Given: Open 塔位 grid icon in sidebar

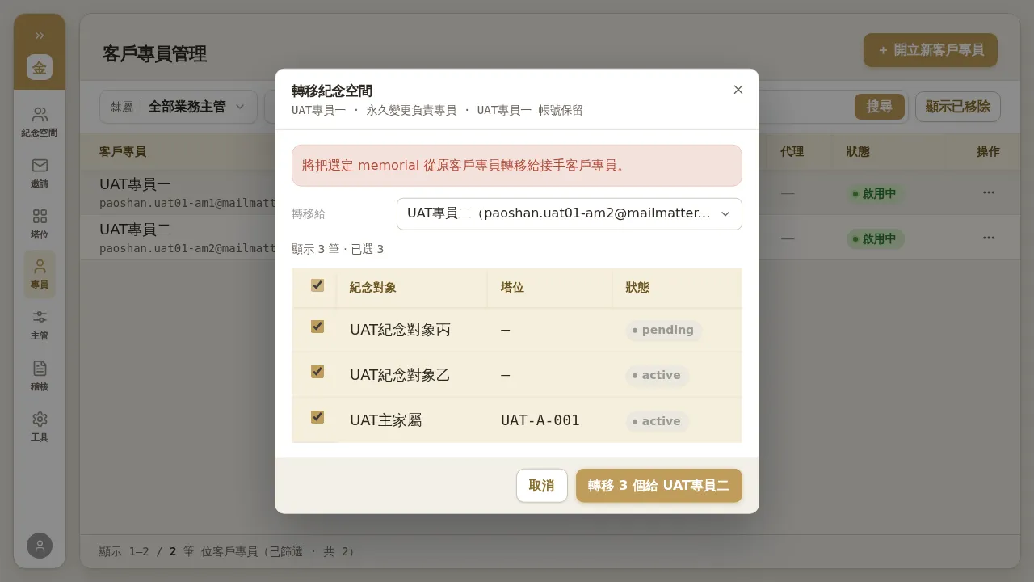Looking at the screenshot, I should [x=40, y=224].
